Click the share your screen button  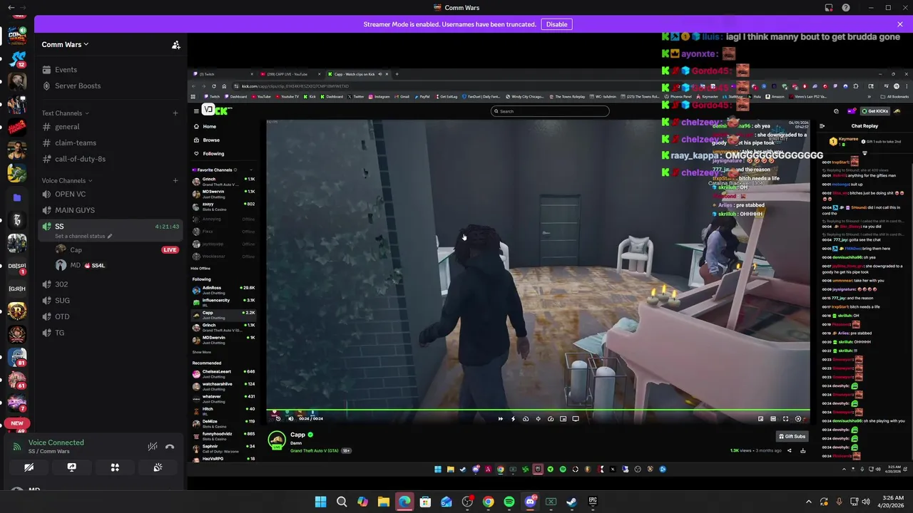point(71,467)
